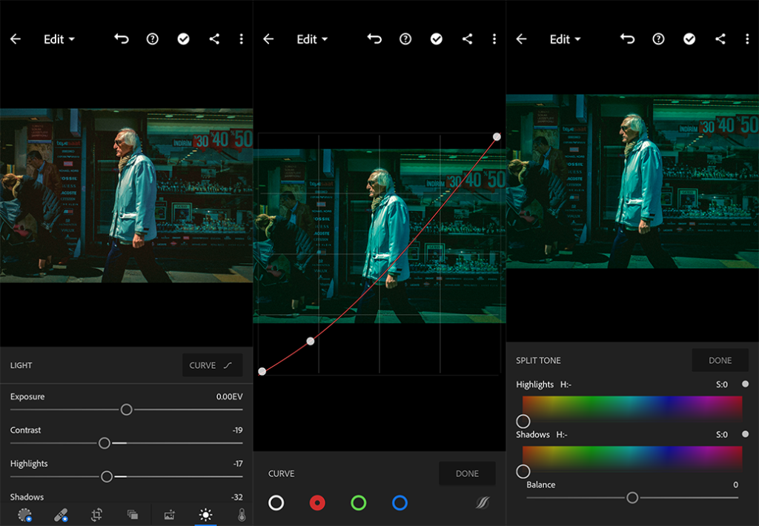This screenshot has height=526, width=759.
Task: Click Highlights color preview dot
Action: click(x=746, y=384)
